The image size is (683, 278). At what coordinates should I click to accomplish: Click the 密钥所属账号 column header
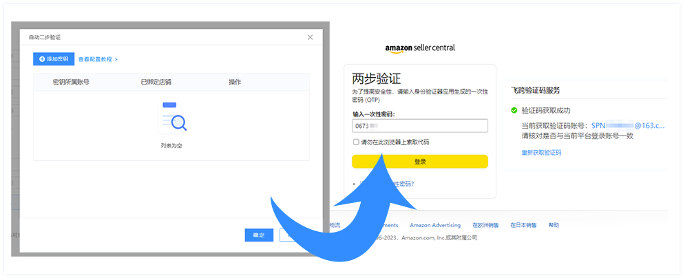point(71,82)
